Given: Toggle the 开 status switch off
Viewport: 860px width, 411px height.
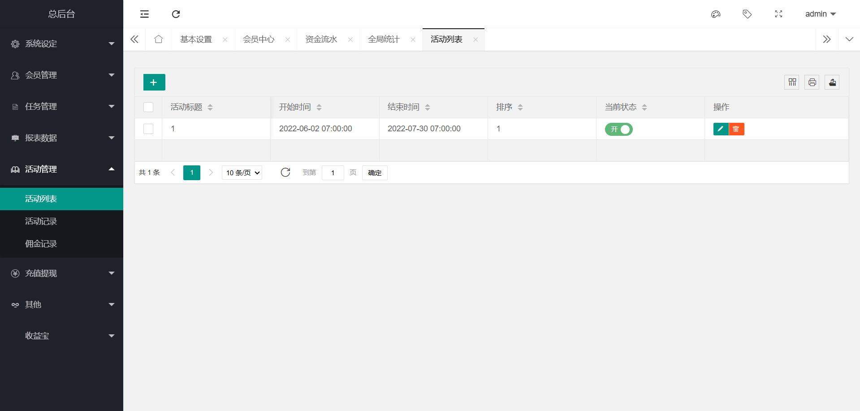Looking at the screenshot, I should point(618,130).
